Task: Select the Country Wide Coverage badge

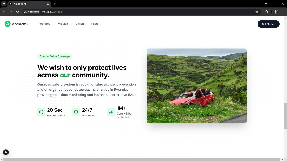Action: pos(54,56)
